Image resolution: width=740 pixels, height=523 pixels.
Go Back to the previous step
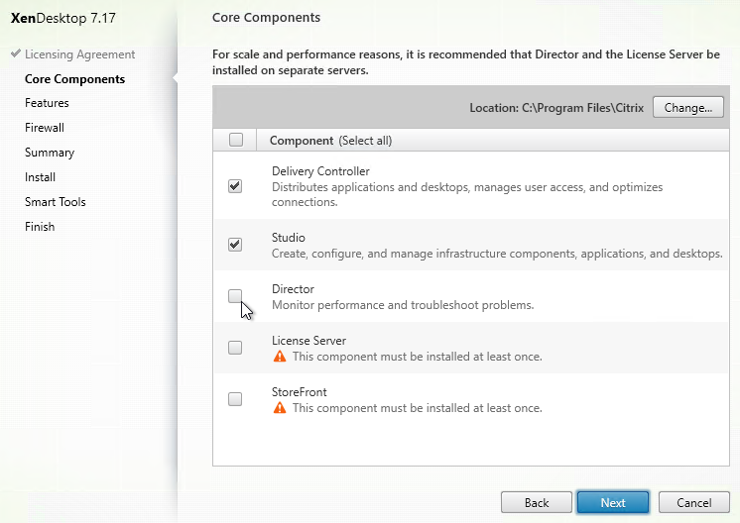(x=537, y=503)
